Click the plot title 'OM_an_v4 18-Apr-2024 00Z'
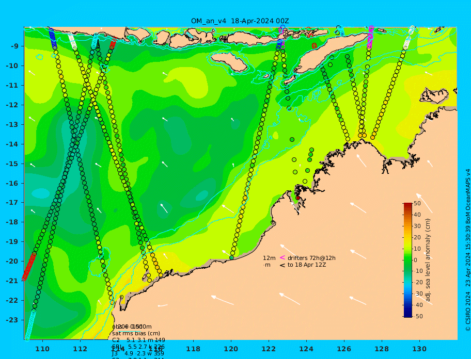 pyautogui.click(x=240, y=21)
